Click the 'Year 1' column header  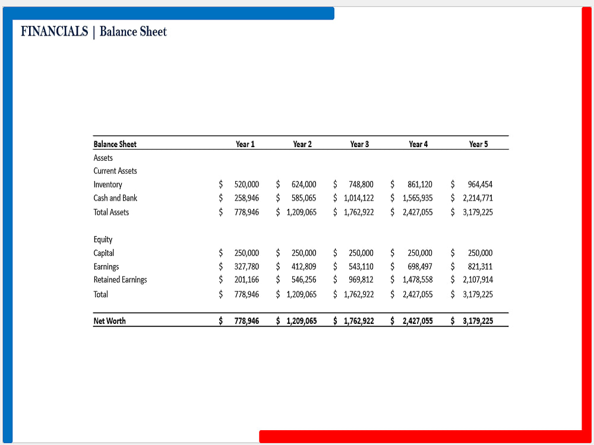tap(245, 144)
